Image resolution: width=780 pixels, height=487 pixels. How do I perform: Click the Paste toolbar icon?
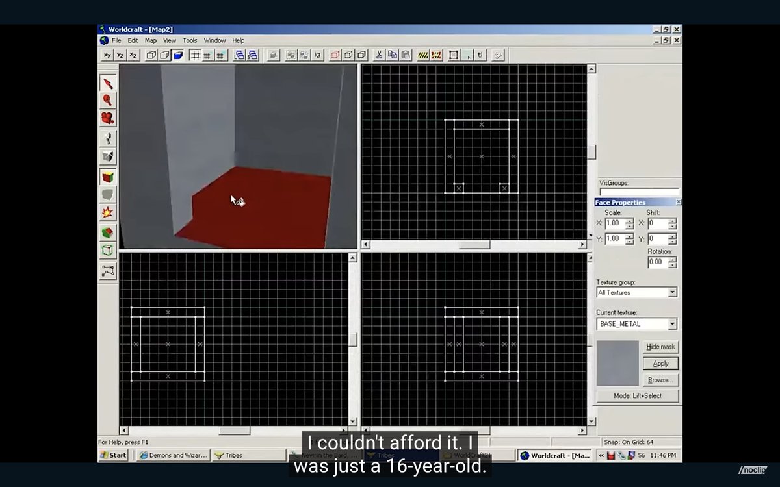406,55
